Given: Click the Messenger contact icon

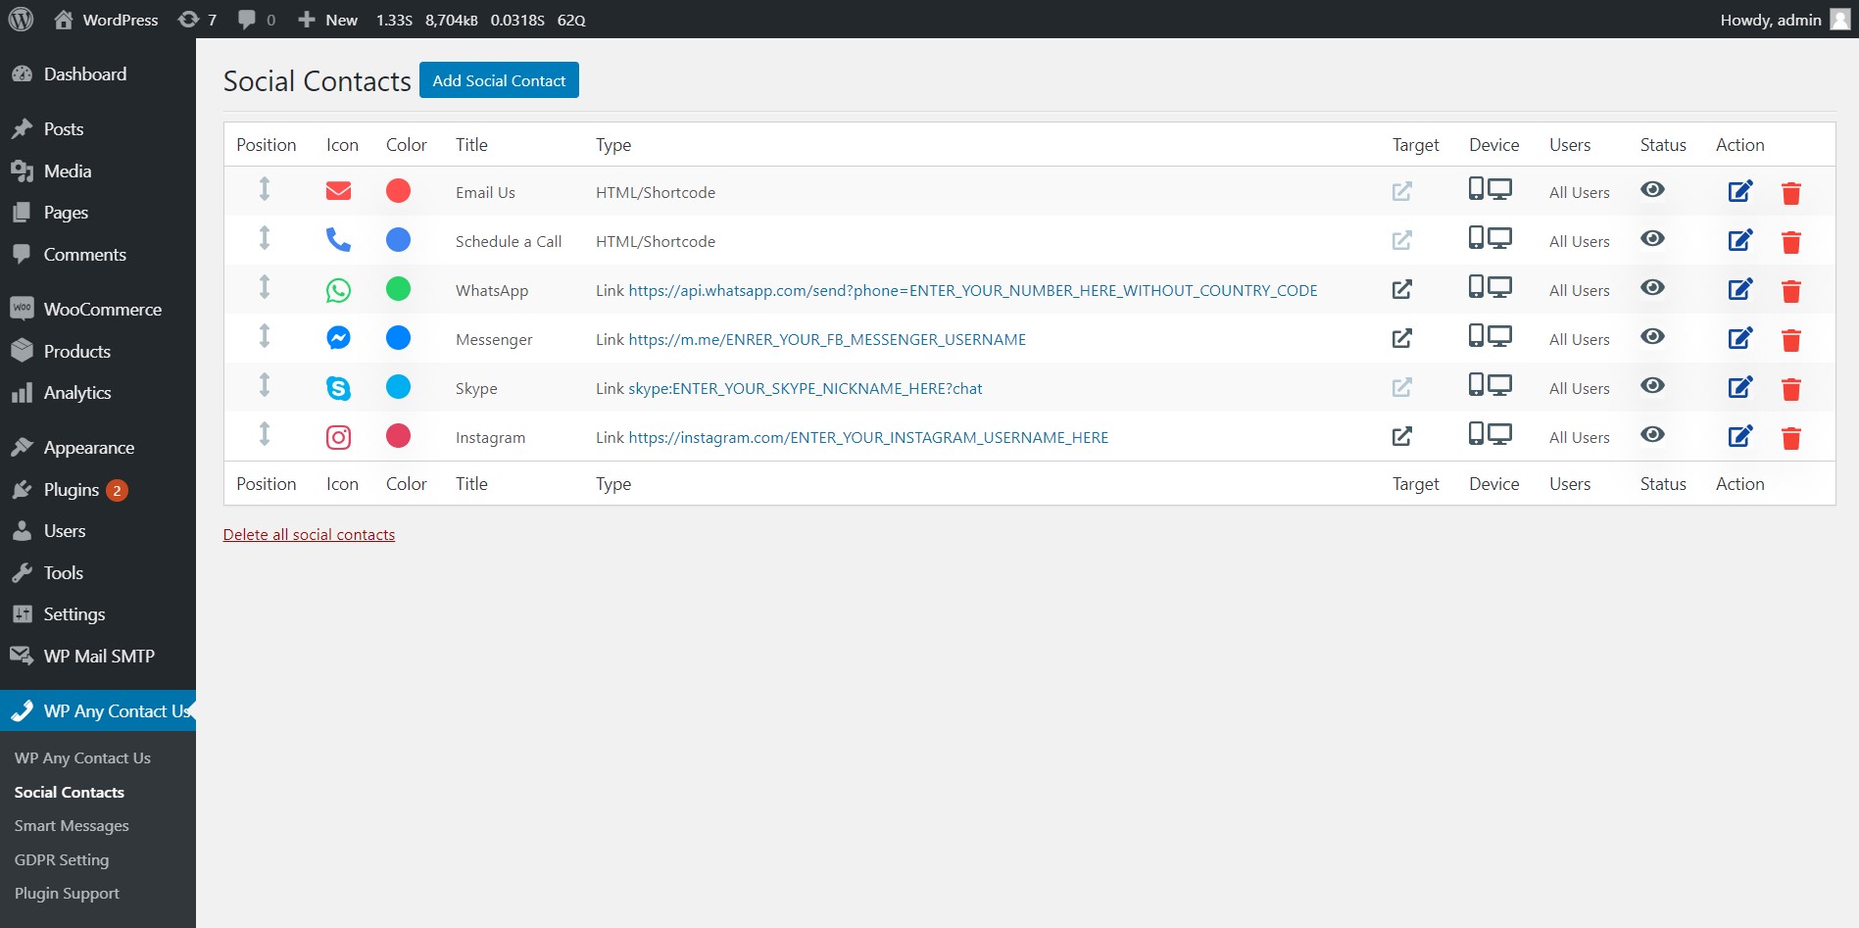Looking at the screenshot, I should pos(338,338).
